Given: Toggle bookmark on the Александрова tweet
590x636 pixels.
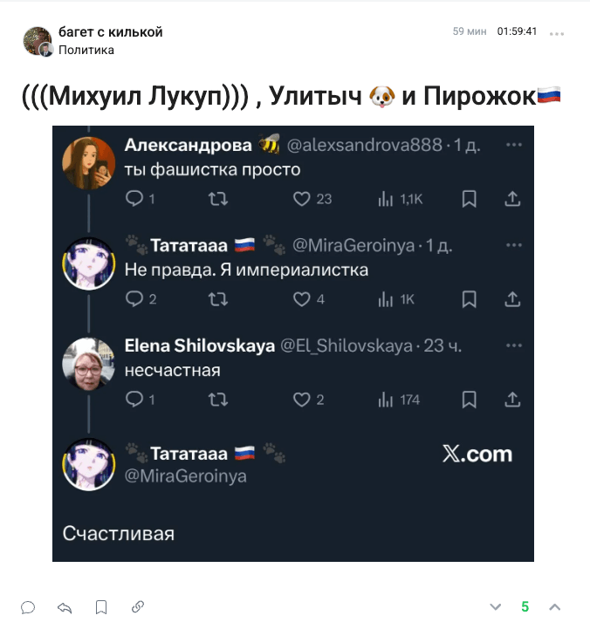Looking at the screenshot, I should click(x=469, y=199).
